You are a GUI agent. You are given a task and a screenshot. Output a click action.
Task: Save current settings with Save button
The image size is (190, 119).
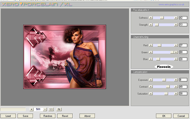26,116
